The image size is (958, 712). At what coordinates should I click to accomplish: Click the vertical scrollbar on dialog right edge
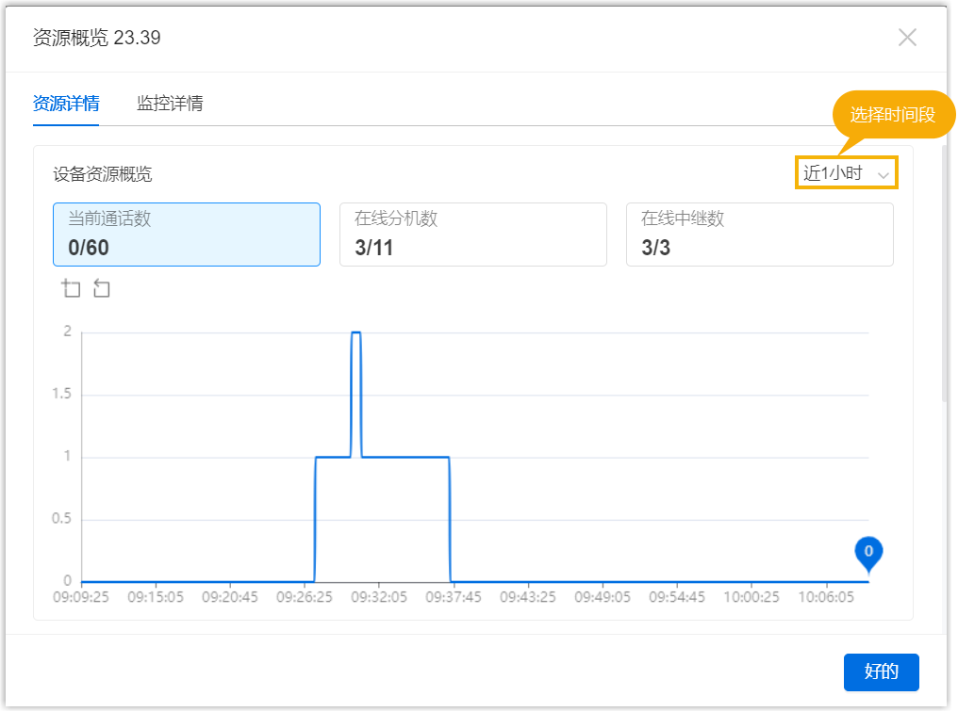tap(944, 264)
